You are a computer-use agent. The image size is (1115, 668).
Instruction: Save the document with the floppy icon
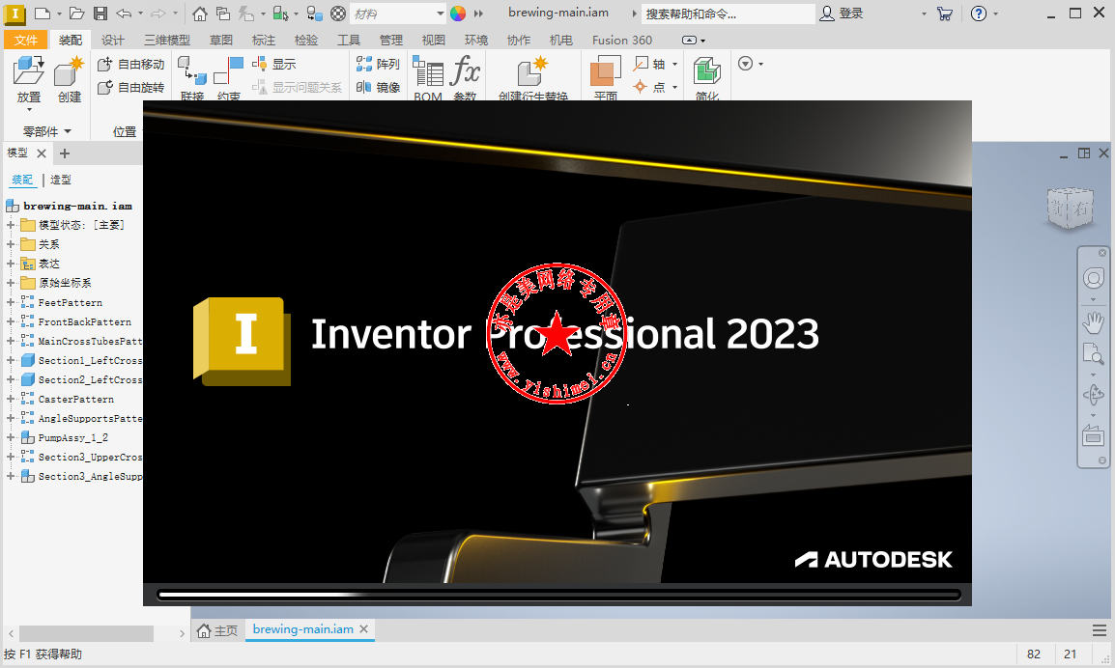(x=100, y=13)
